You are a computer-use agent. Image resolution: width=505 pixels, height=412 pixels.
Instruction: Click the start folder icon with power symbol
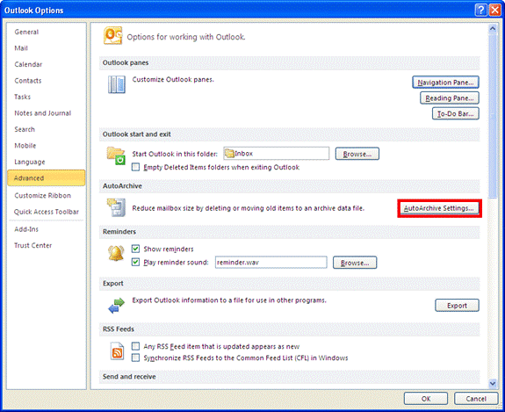coord(116,155)
